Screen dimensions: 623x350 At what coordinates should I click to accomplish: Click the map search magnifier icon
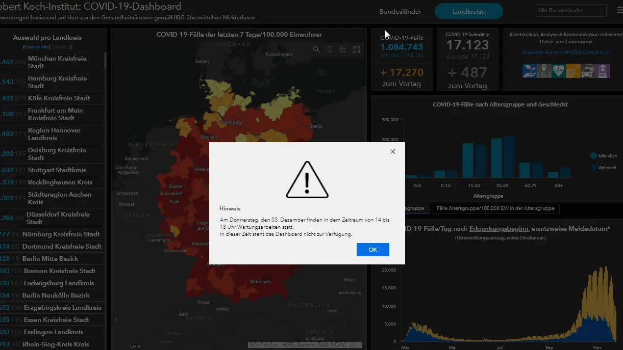(316, 49)
